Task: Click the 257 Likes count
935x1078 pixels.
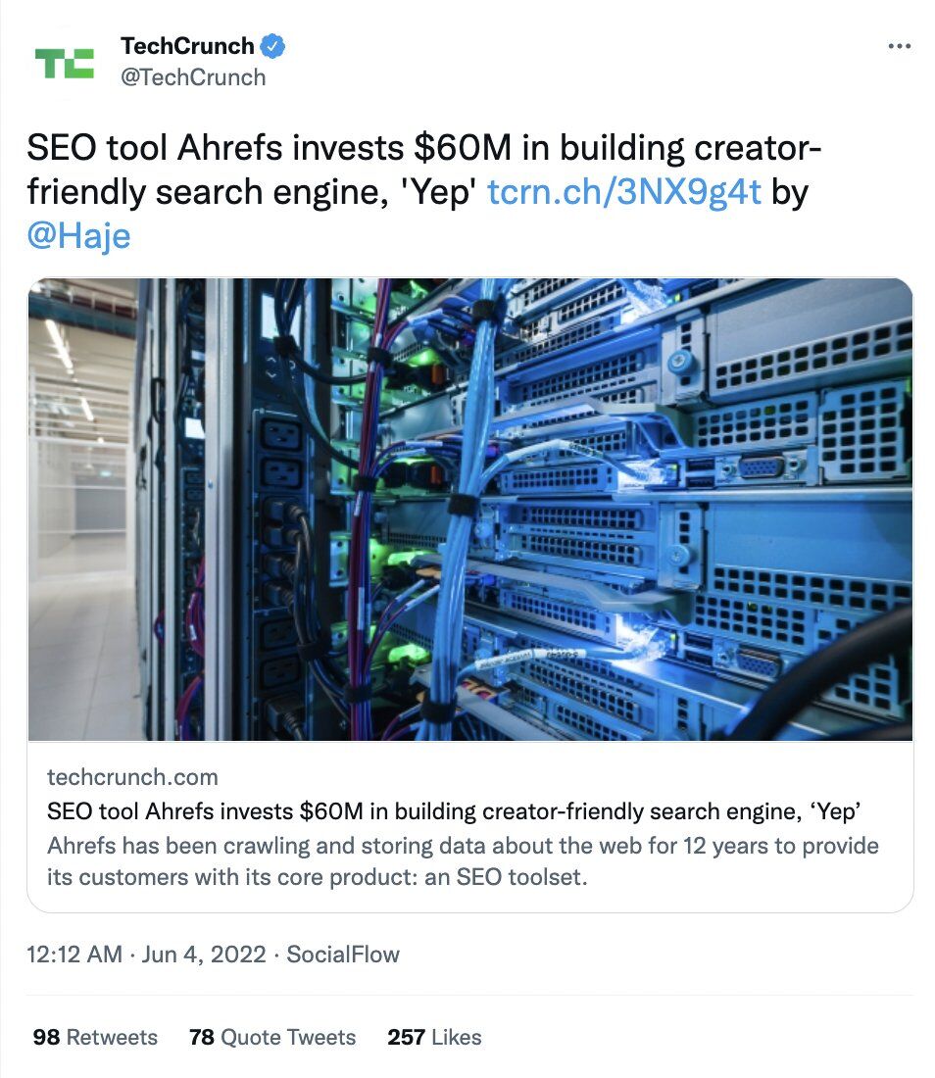Action: click(x=433, y=1037)
